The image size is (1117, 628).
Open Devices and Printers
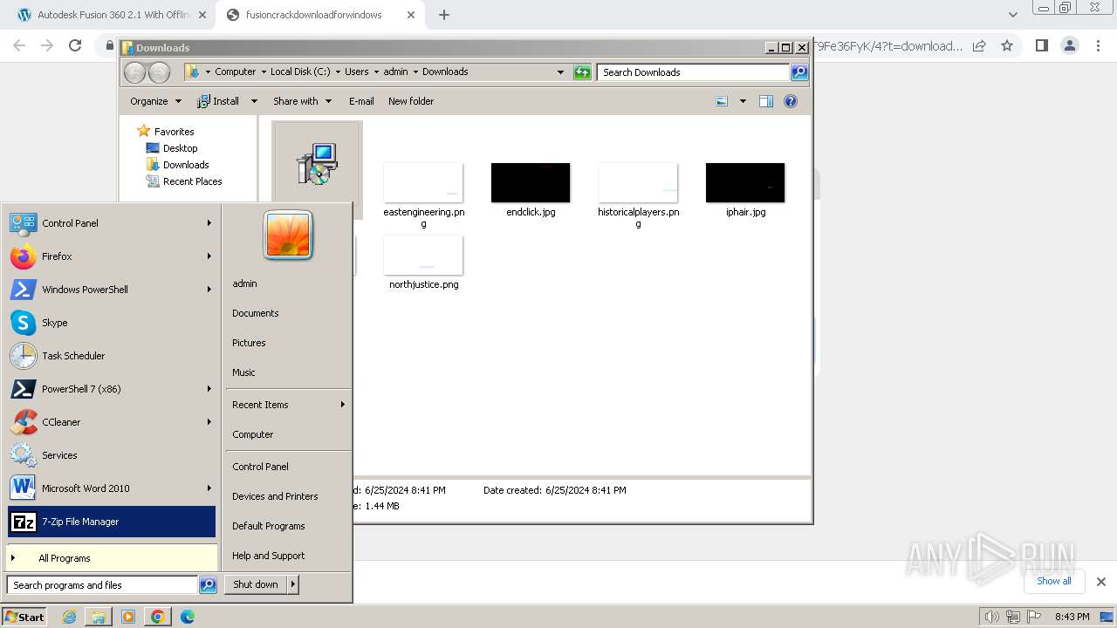(275, 496)
